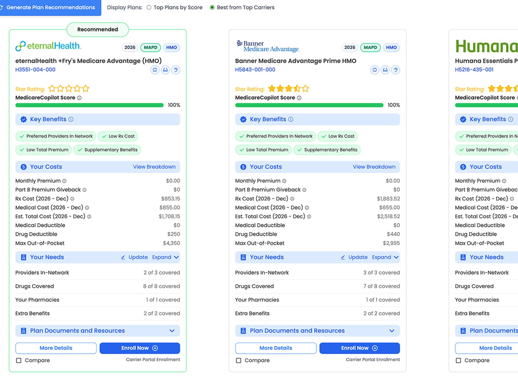Image resolution: width=518 pixels, height=391 pixels.
Task: Open View Breakdown for eternalHealth costs
Action: (154, 167)
